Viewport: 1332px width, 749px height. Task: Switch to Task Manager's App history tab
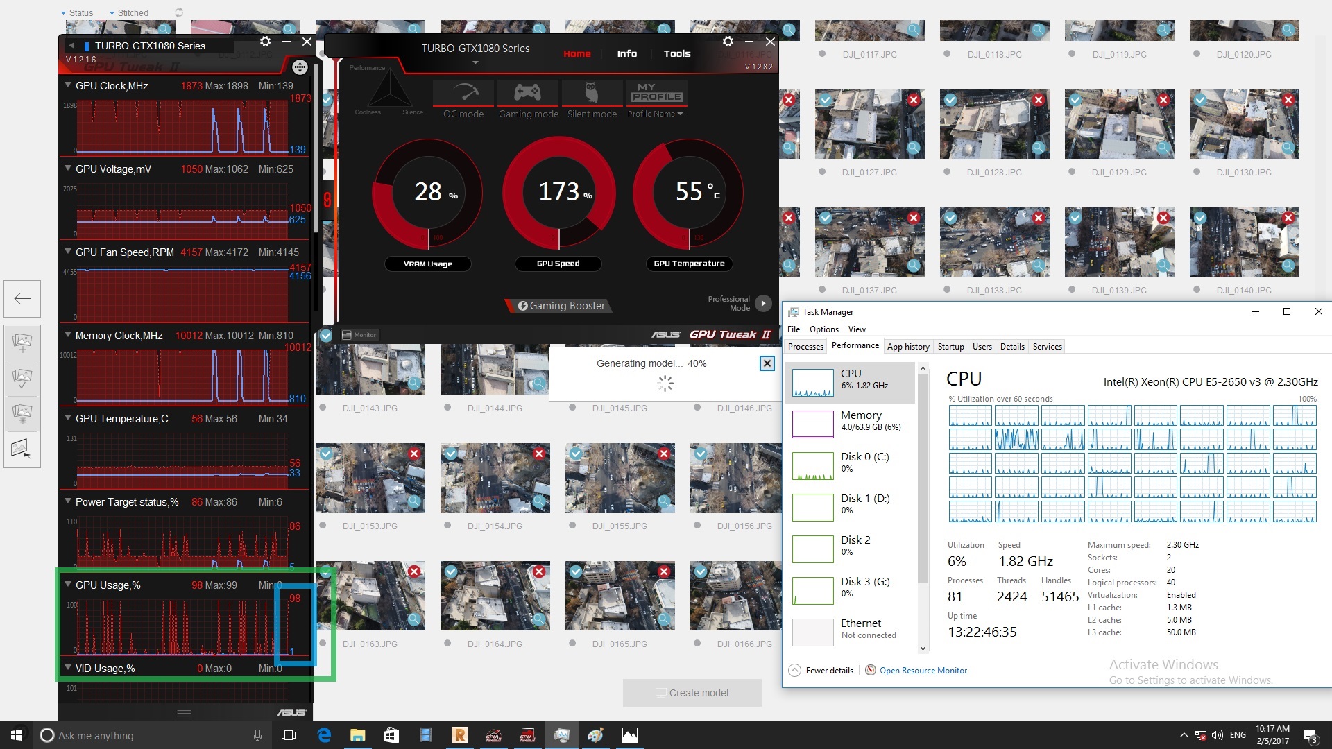[908, 346]
